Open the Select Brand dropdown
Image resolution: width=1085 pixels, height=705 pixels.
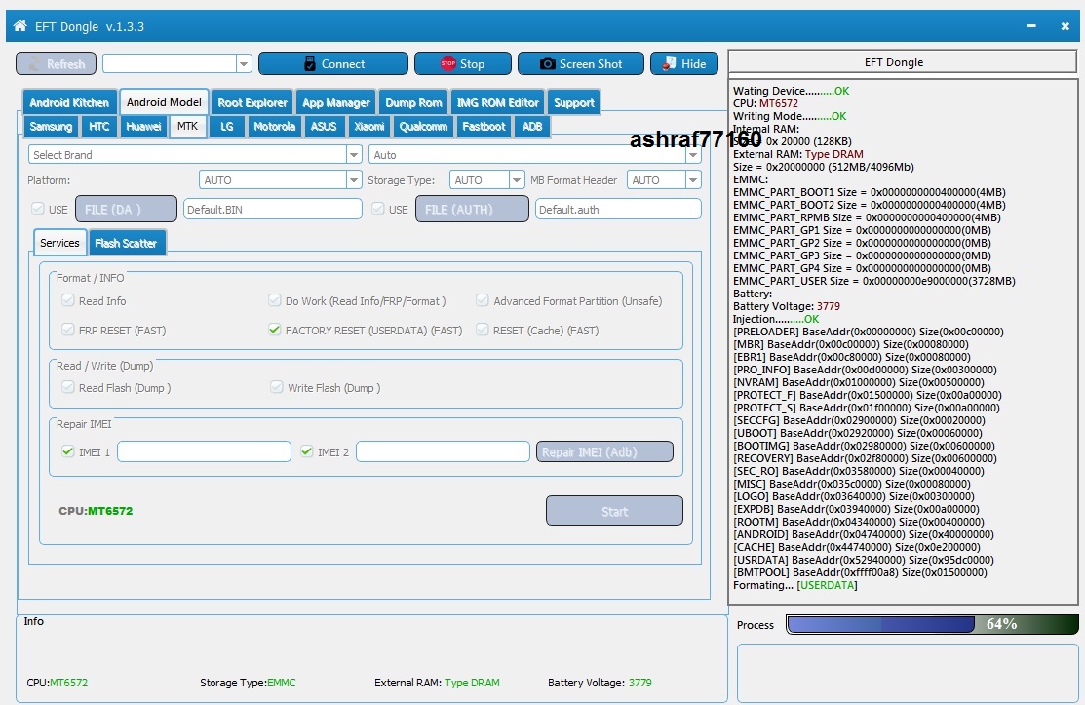354,155
